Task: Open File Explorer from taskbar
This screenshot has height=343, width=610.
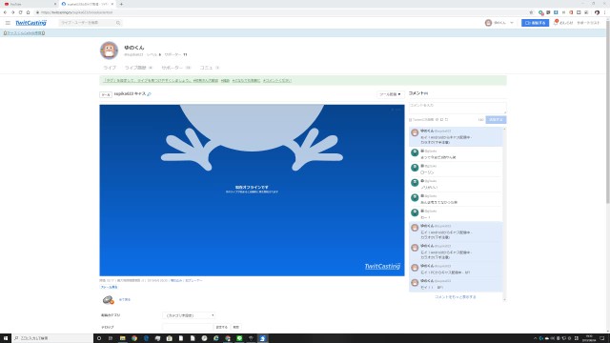Action: [123, 338]
